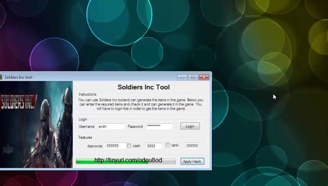Click the green progress bar

[126, 161]
